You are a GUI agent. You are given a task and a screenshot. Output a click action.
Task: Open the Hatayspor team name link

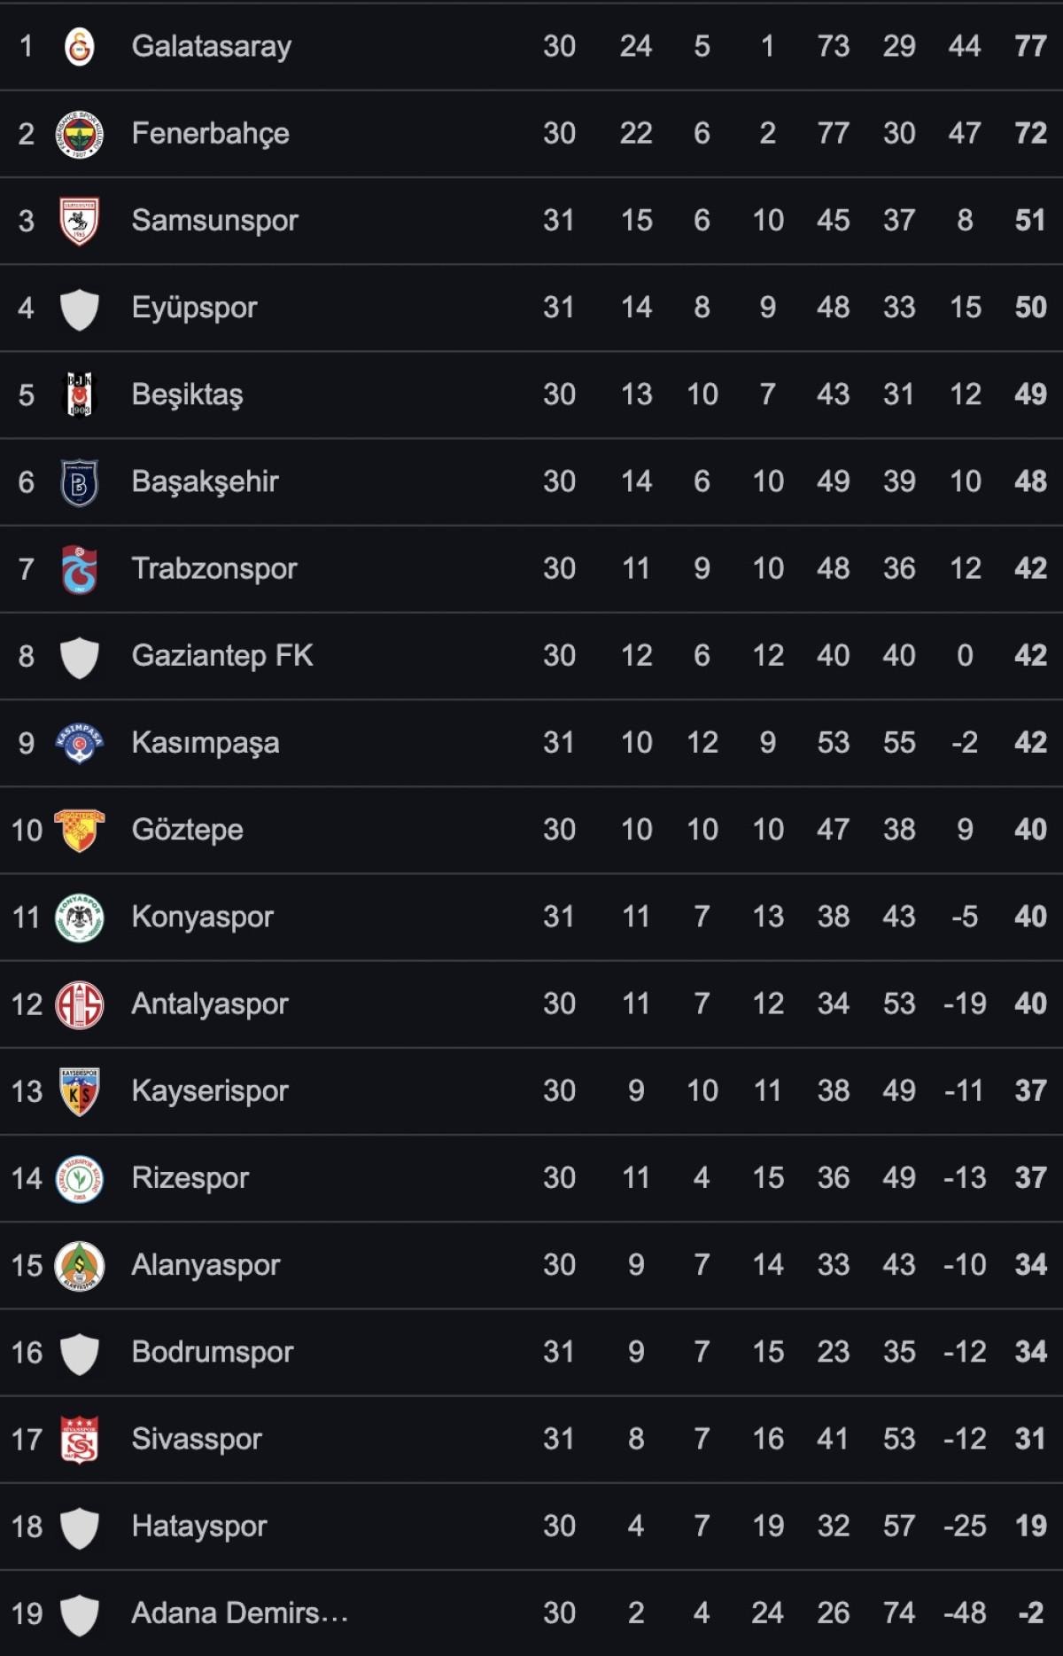point(199,1527)
